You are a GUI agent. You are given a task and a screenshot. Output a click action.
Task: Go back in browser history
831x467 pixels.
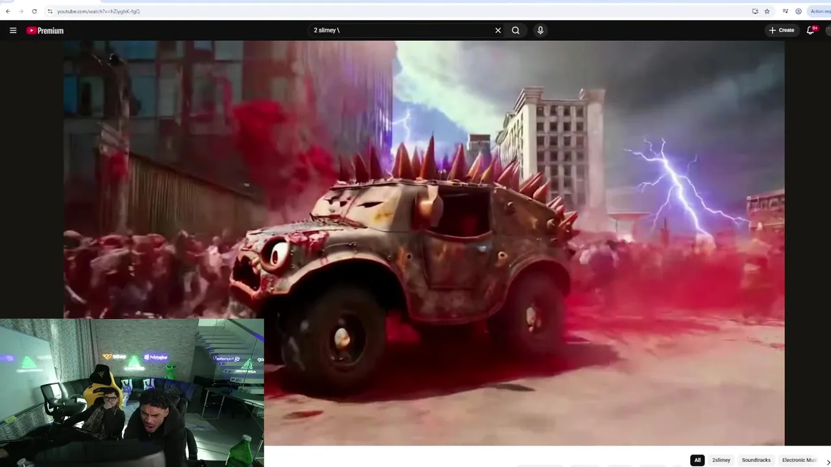[x=8, y=11]
